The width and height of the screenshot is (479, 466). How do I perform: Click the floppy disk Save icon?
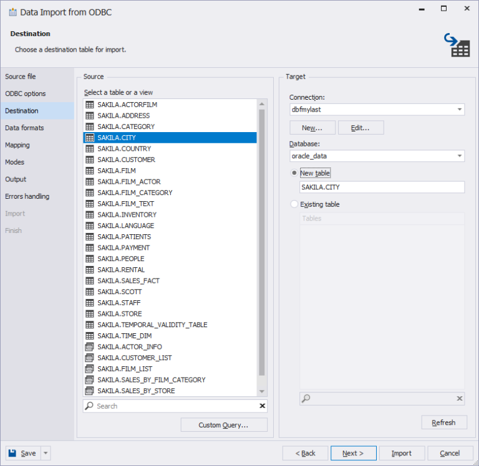(12, 453)
